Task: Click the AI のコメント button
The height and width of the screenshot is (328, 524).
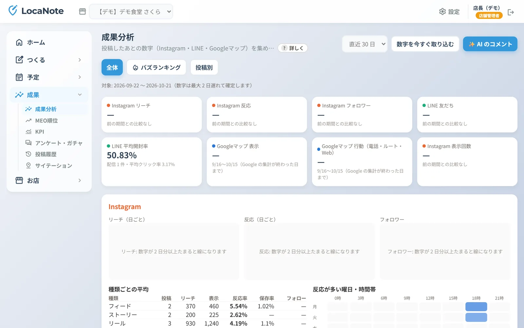Action: click(490, 44)
